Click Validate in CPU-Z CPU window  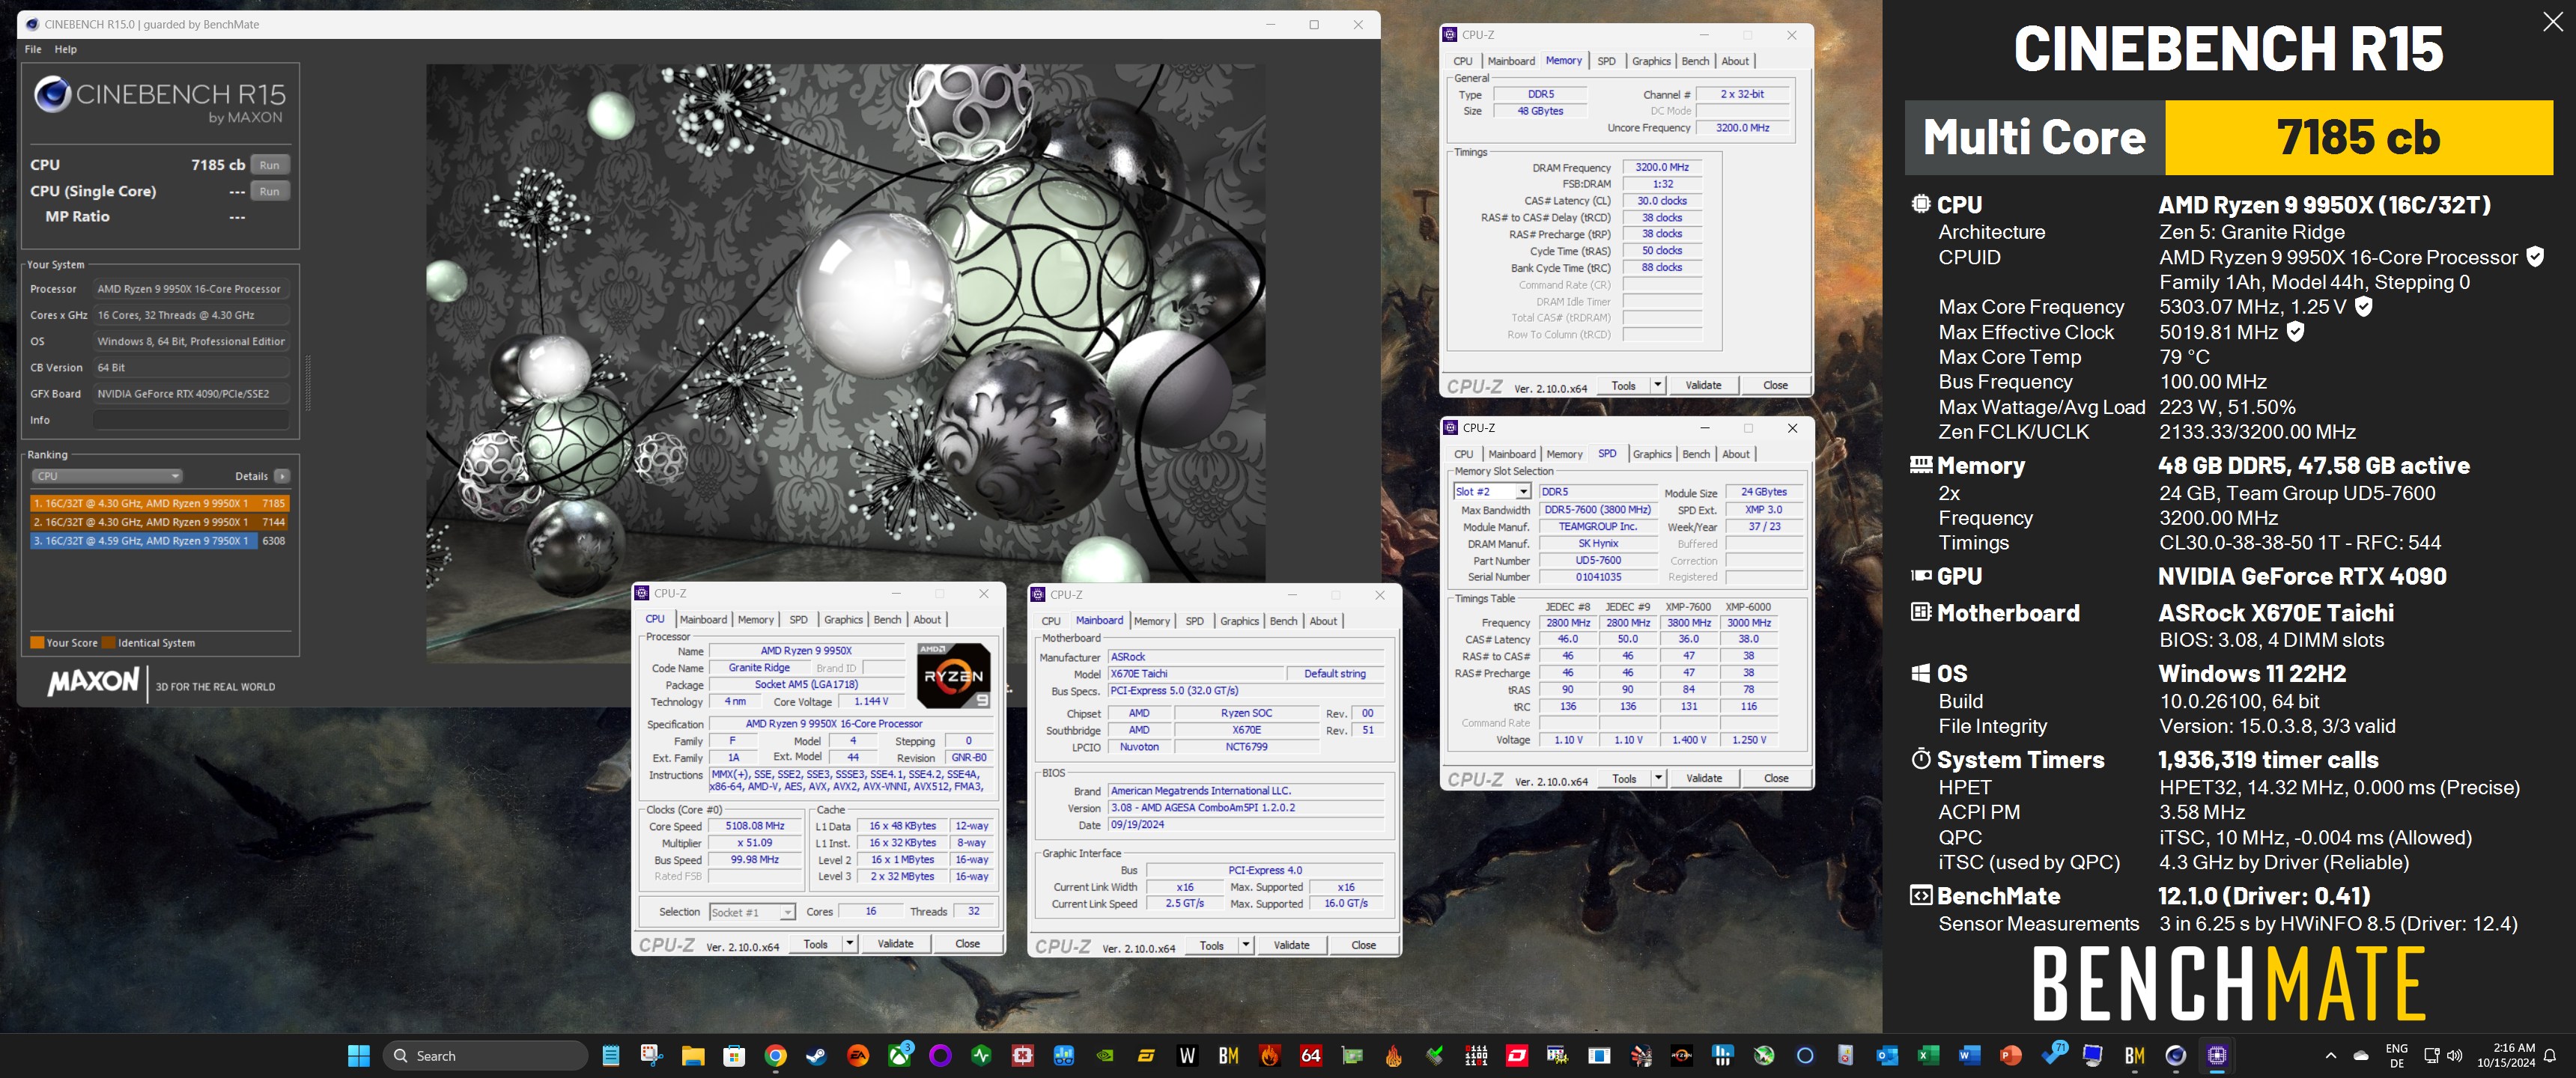click(895, 944)
